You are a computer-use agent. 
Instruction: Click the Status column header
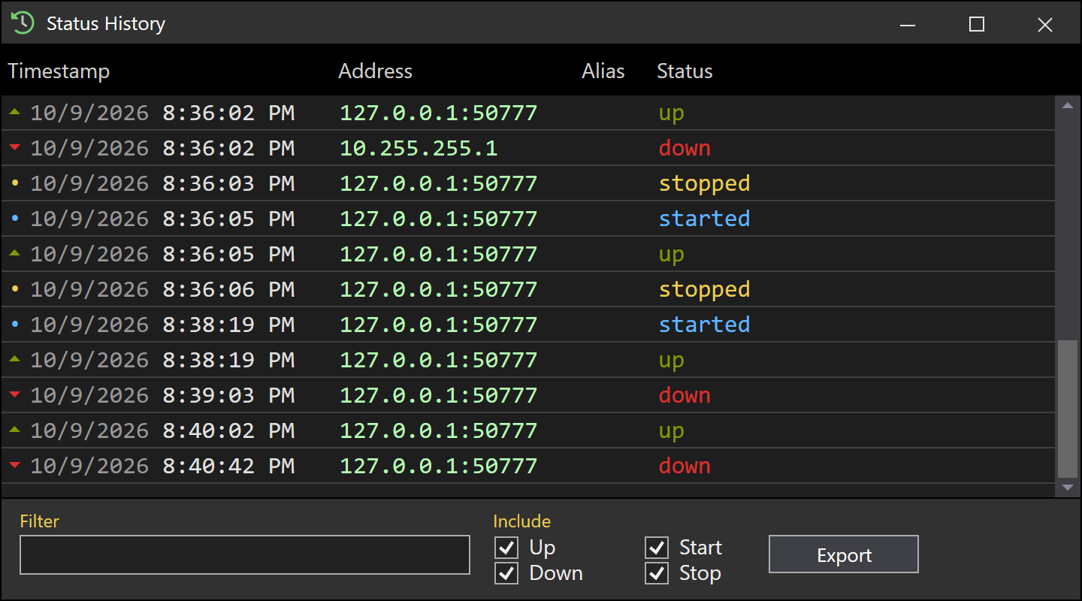(x=685, y=71)
